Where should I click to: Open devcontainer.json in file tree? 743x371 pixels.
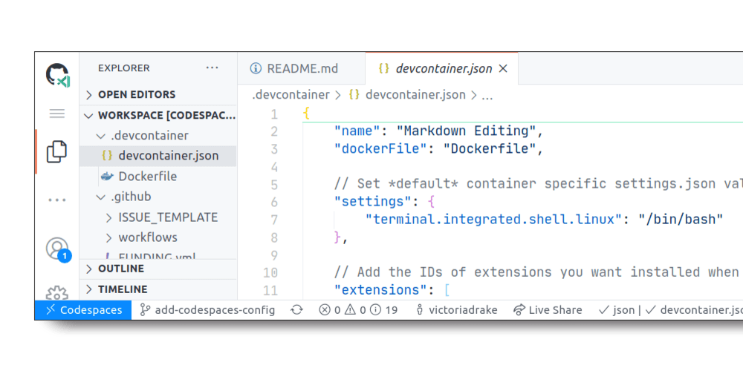click(x=158, y=156)
